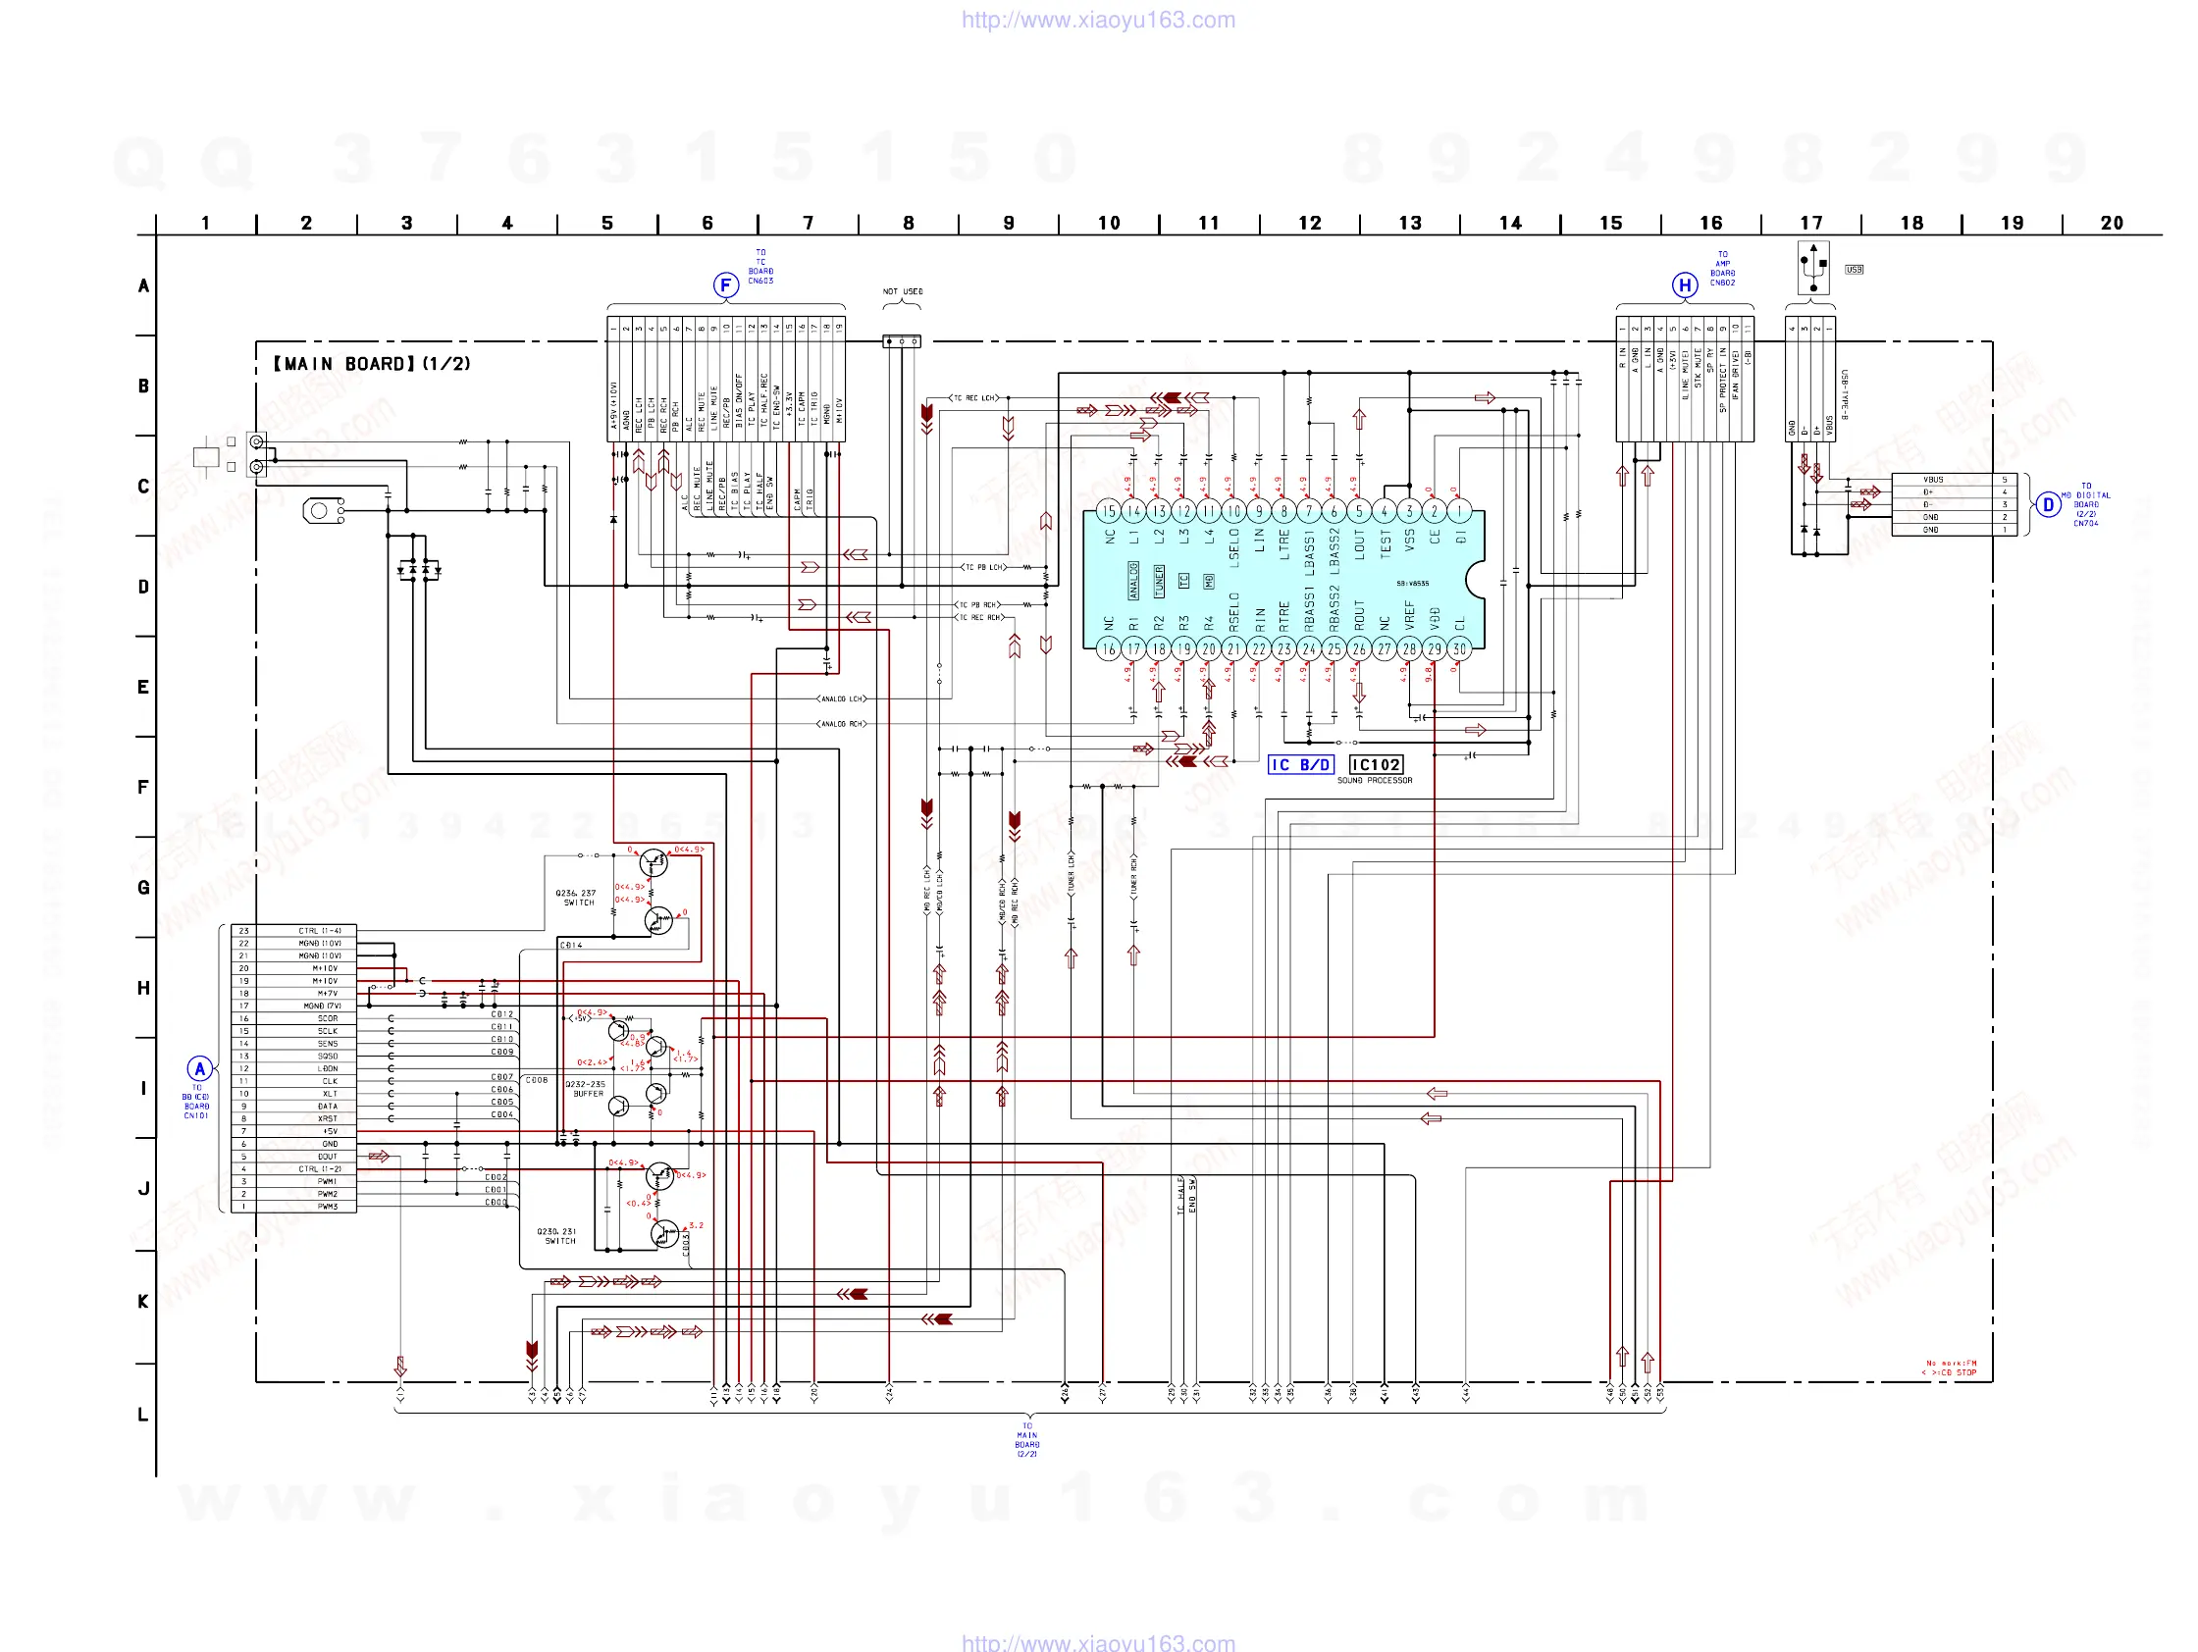This screenshot has width=2198, height=1652.
Task: Click the blue circled A connector marker
Action: 200,1069
